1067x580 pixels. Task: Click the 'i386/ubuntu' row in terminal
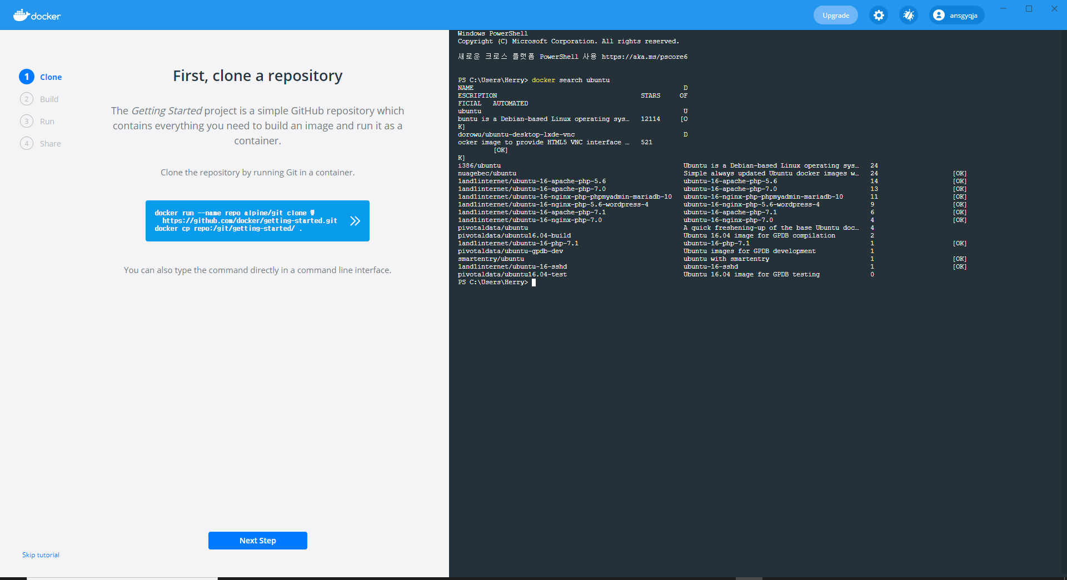coord(668,165)
